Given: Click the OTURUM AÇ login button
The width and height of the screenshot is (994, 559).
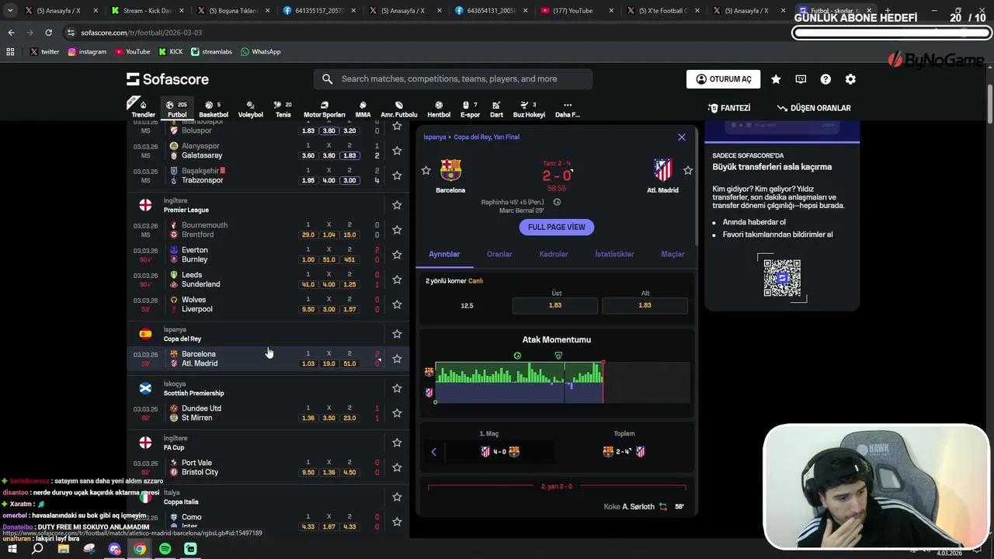Looking at the screenshot, I should (x=723, y=79).
